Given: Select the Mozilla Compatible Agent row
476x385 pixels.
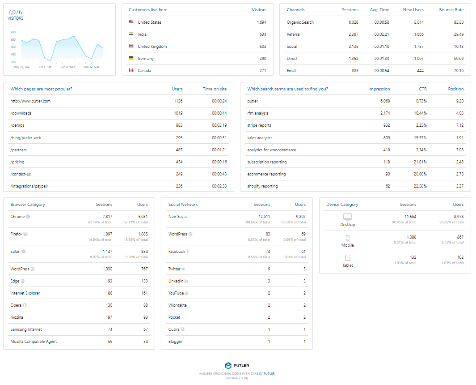Looking at the screenshot, I should point(79,342).
